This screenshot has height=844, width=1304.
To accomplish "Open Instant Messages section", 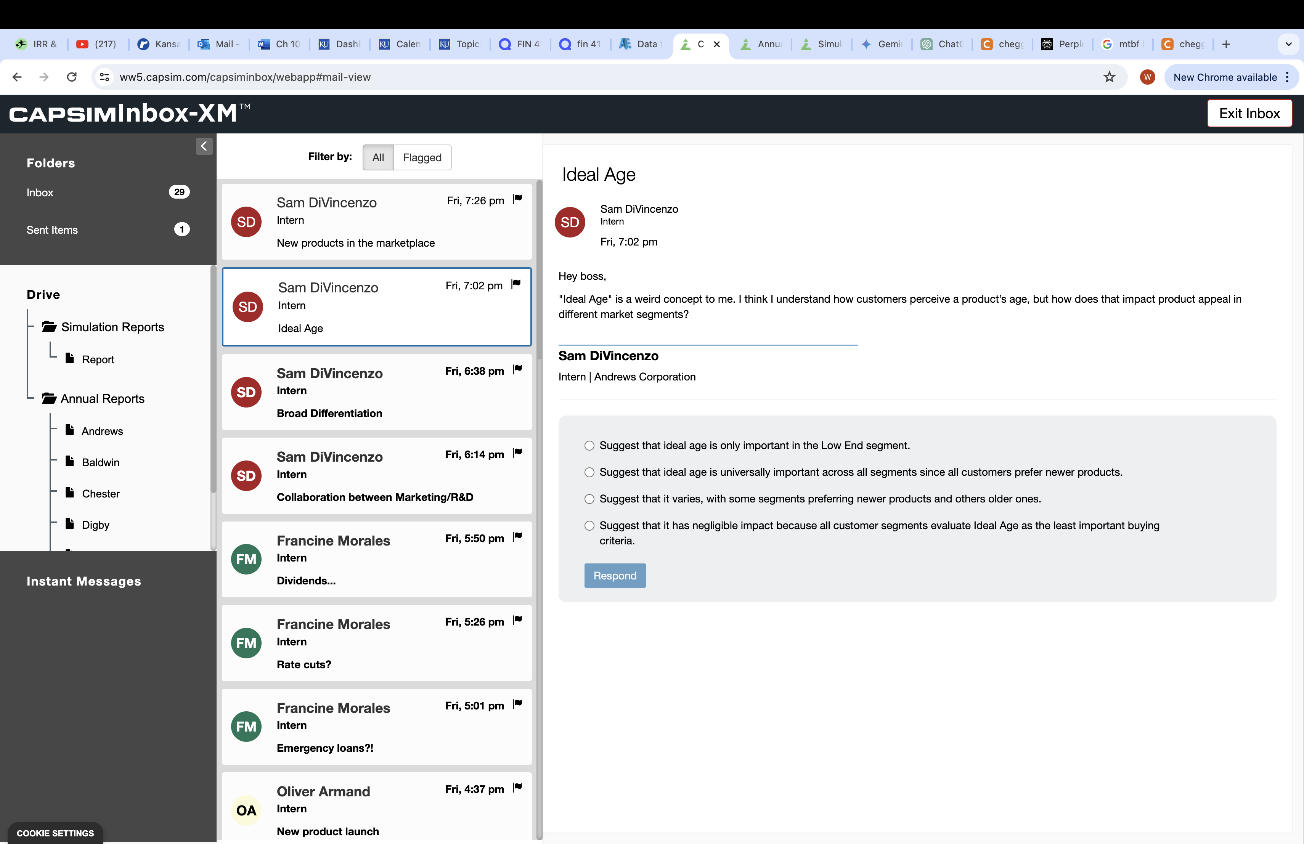I will tap(84, 581).
